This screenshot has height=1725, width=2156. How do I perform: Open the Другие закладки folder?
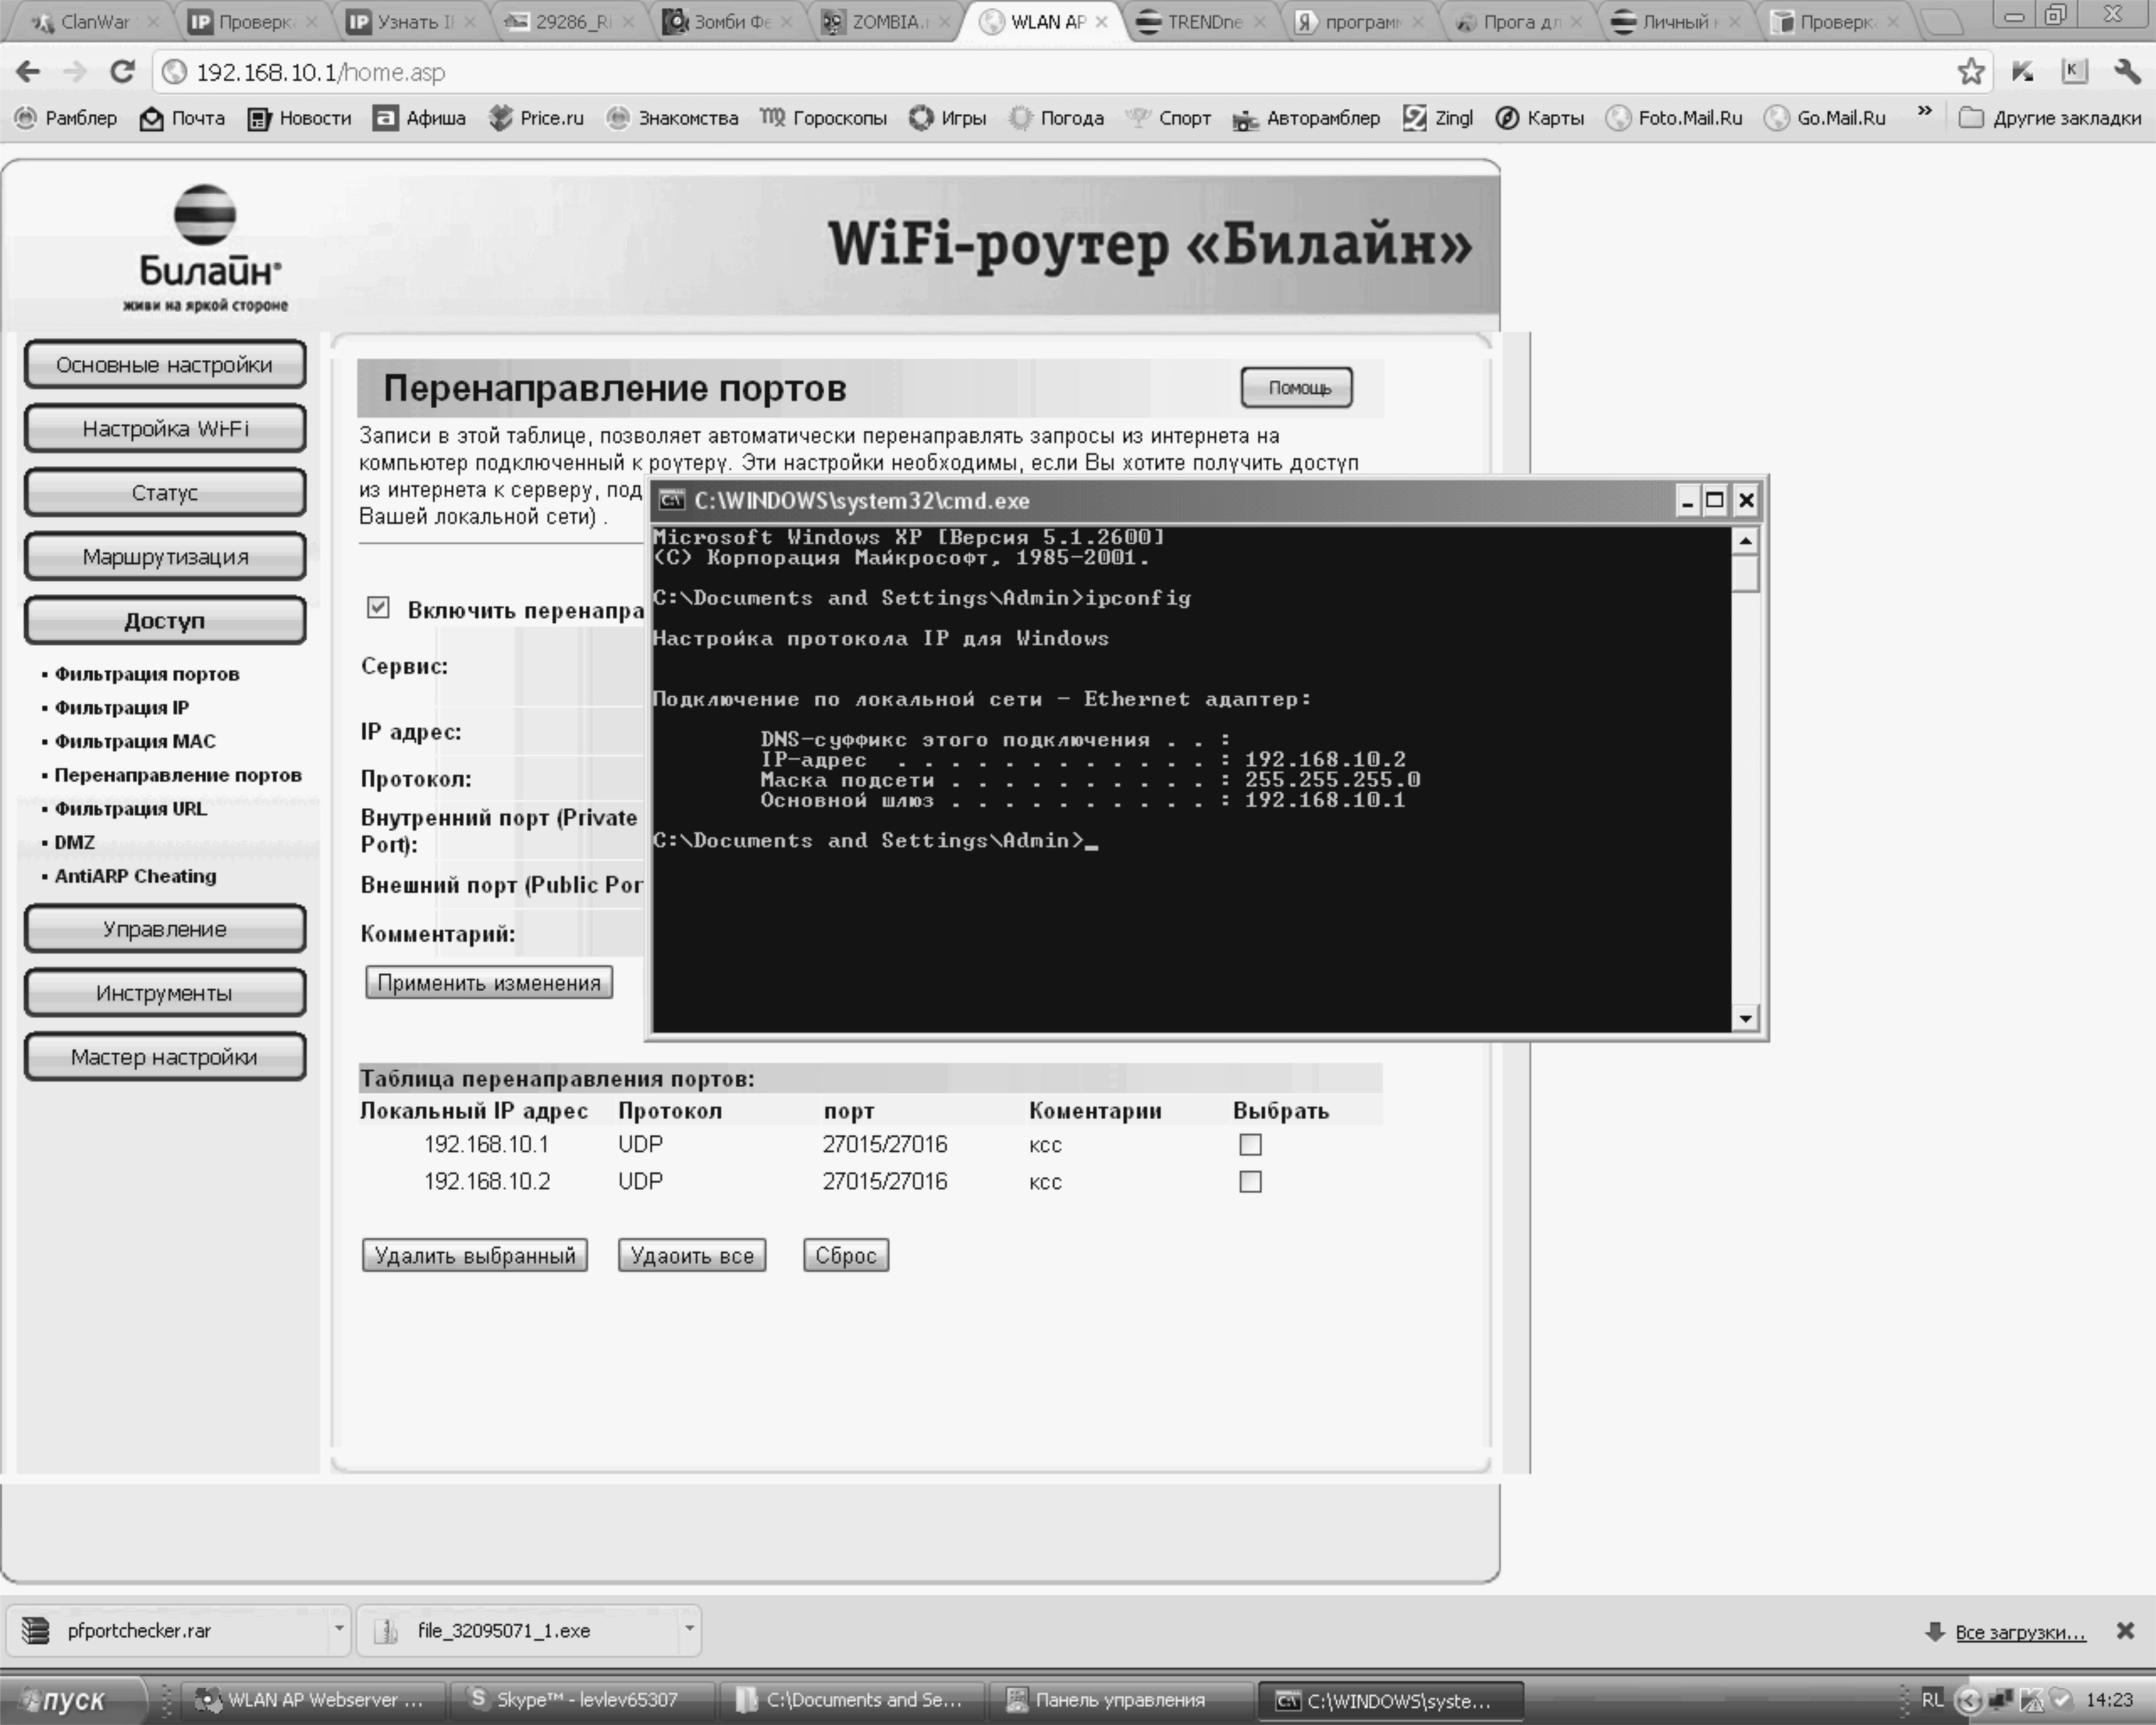point(2050,118)
